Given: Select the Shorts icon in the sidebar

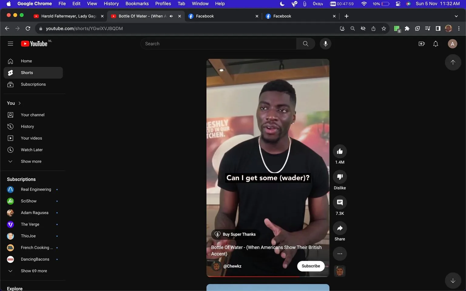Looking at the screenshot, I should click(x=10, y=72).
